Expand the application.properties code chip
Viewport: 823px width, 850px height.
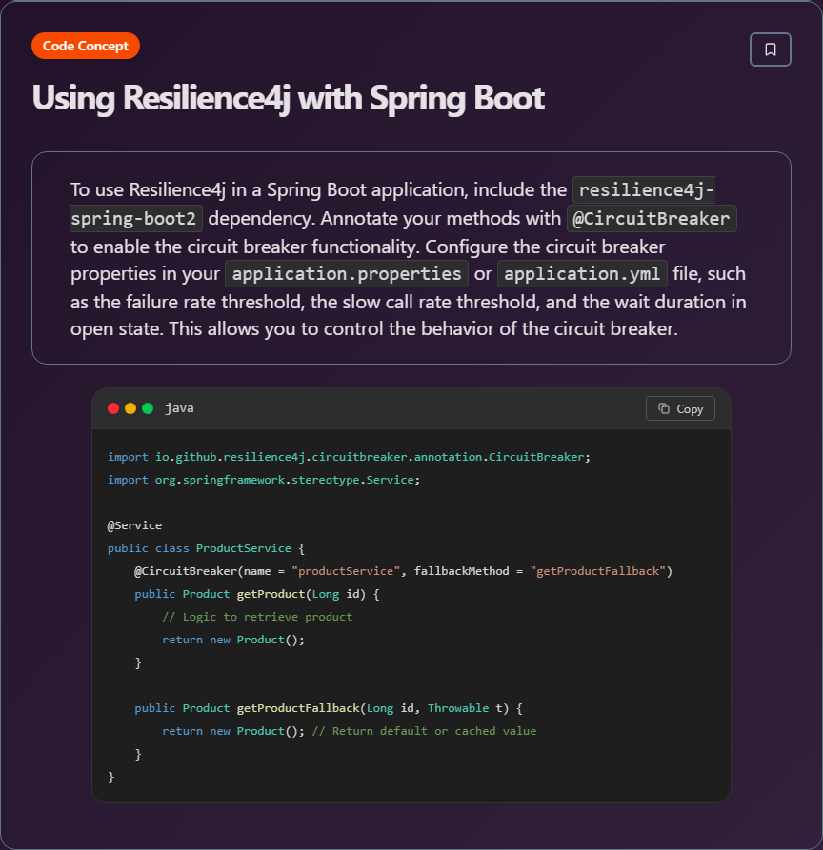[x=346, y=273]
